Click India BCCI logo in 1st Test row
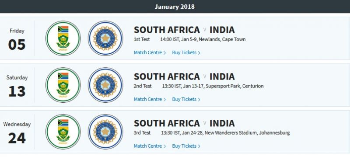Viewport: 350px width, 160px height. pos(105,38)
